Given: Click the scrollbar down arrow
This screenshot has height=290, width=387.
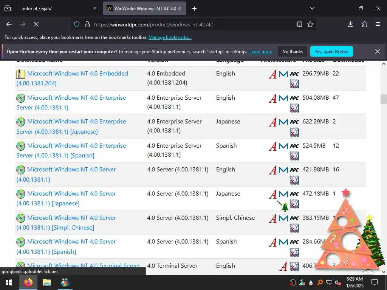Looking at the screenshot, I should 384,272.
